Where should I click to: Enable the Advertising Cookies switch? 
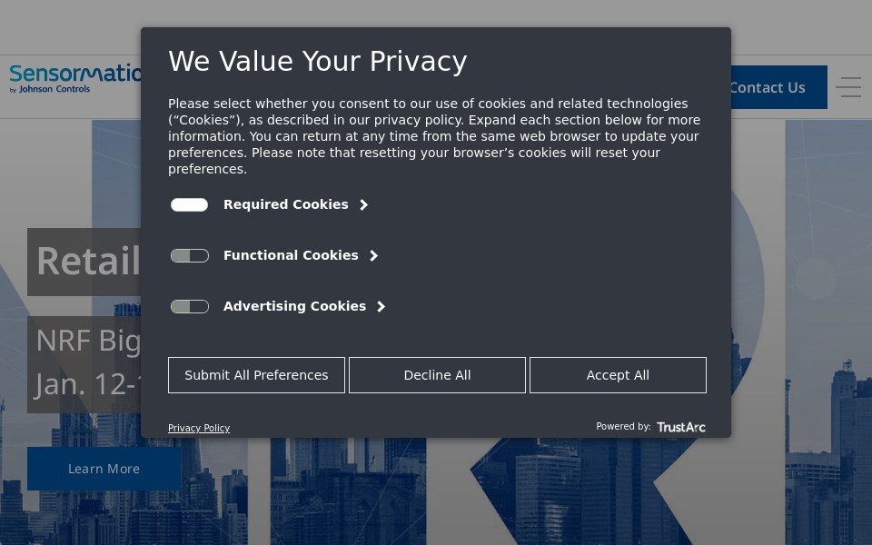point(190,307)
